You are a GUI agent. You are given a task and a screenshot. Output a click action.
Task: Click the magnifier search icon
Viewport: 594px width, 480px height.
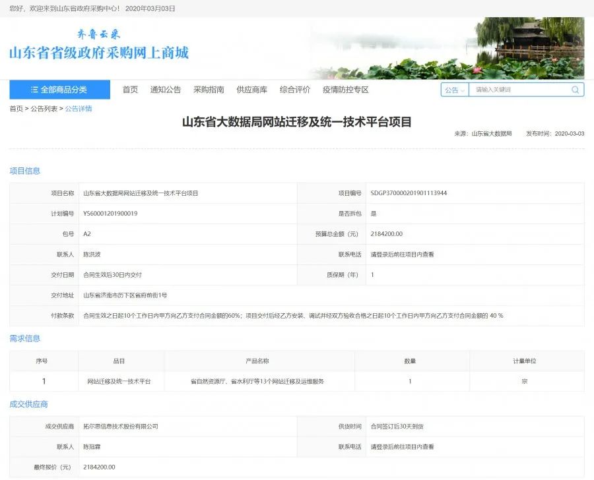[x=574, y=90]
